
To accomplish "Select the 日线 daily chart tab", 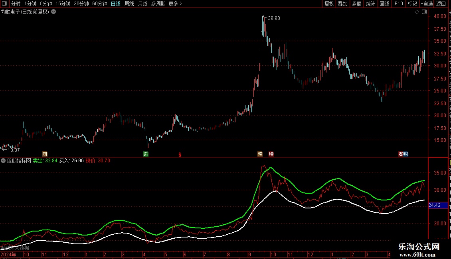I will click(116, 4).
